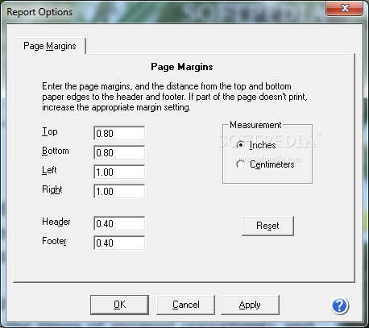
Task: Click the Footer label text
Action: tap(54, 241)
